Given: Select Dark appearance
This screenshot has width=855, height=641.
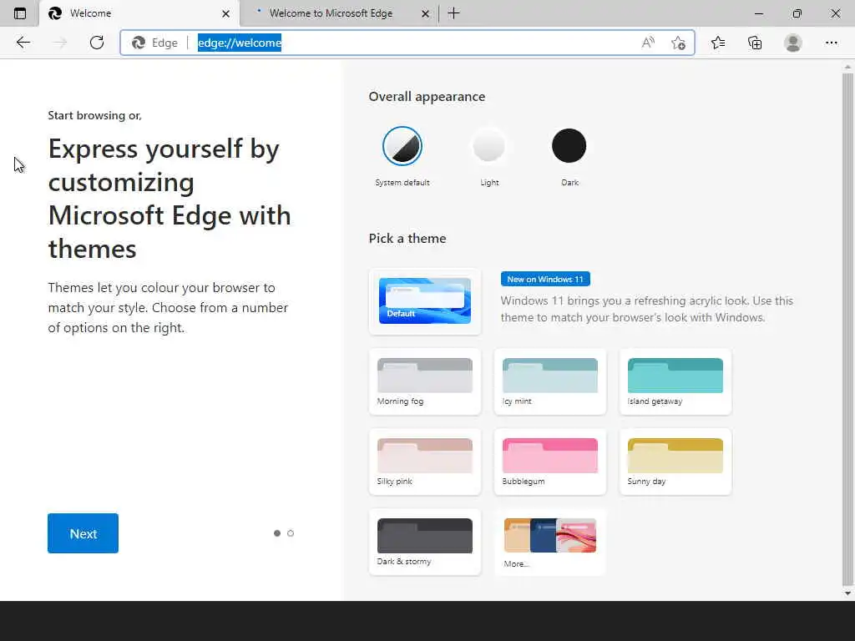Looking at the screenshot, I should pos(569,146).
